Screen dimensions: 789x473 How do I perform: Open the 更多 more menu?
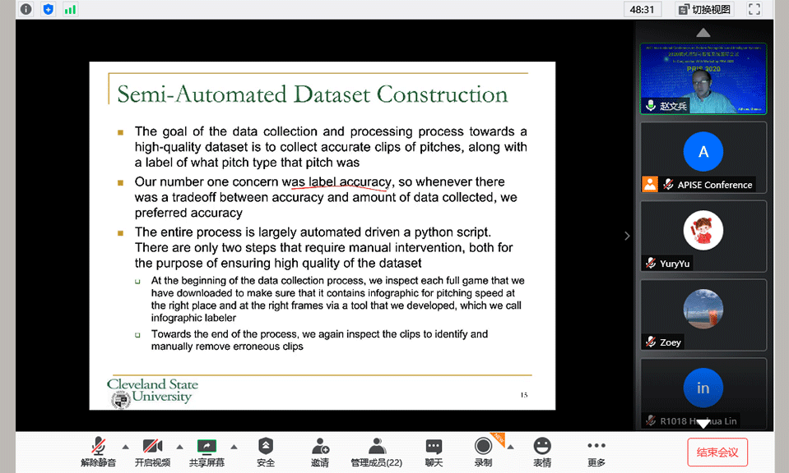pos(596,452)
